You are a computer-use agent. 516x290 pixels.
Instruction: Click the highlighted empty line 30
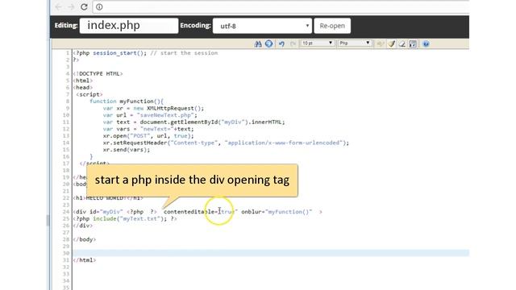[x=271, y=253]
